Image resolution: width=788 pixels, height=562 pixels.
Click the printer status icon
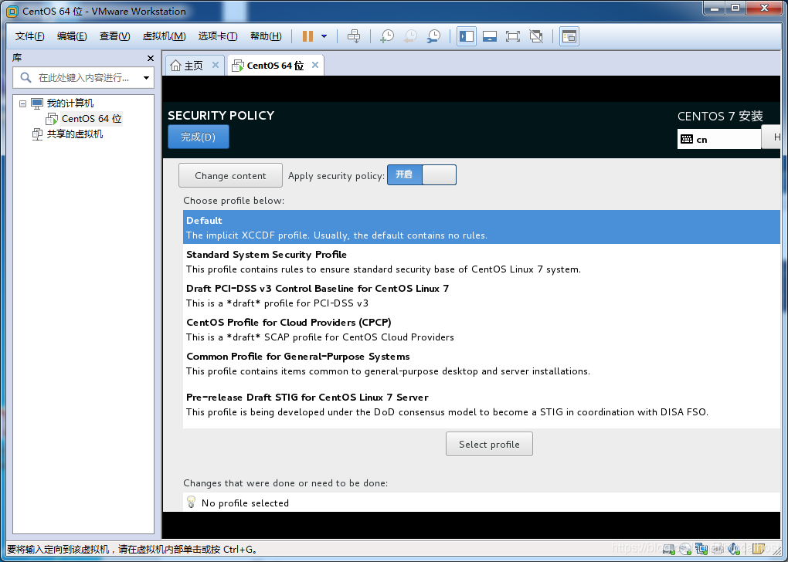pos(718,548)
